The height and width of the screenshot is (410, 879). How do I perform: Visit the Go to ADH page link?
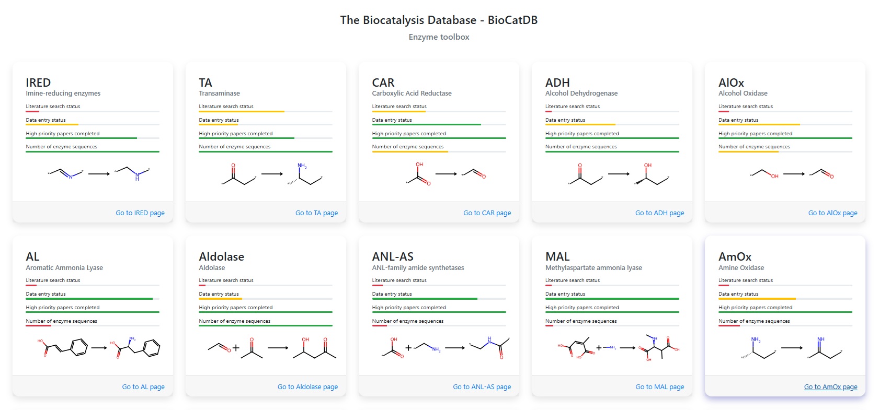coord(659,213)
